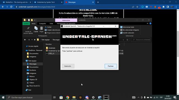Click Descargas in the breadcrumb path
179x100 pixels.
click(56, 40)
